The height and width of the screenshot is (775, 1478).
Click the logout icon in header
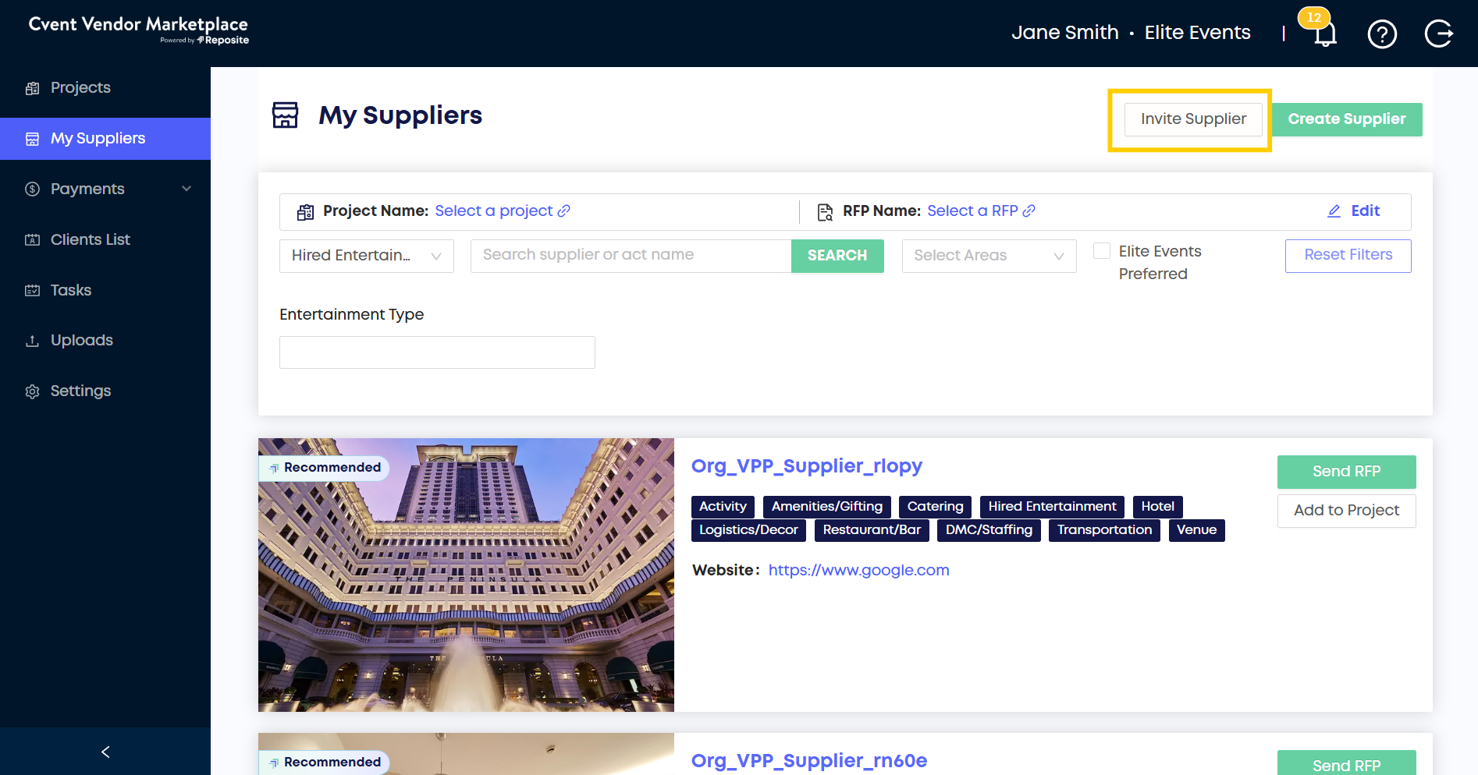(1438, 34)
